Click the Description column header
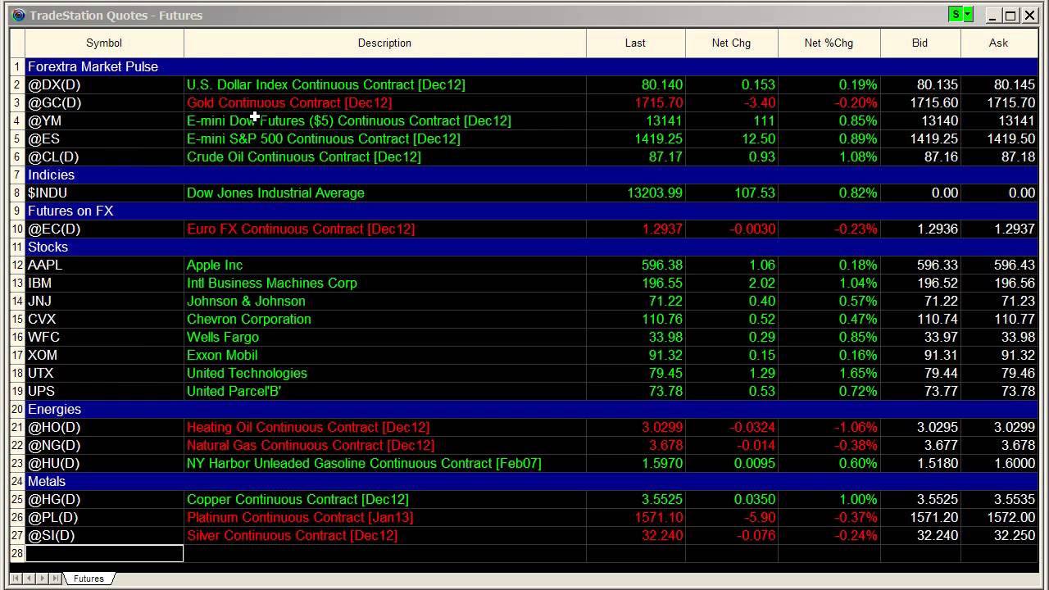Viewport: 1049px width, 590px height. pyautogui.click(x=384, y=43)
